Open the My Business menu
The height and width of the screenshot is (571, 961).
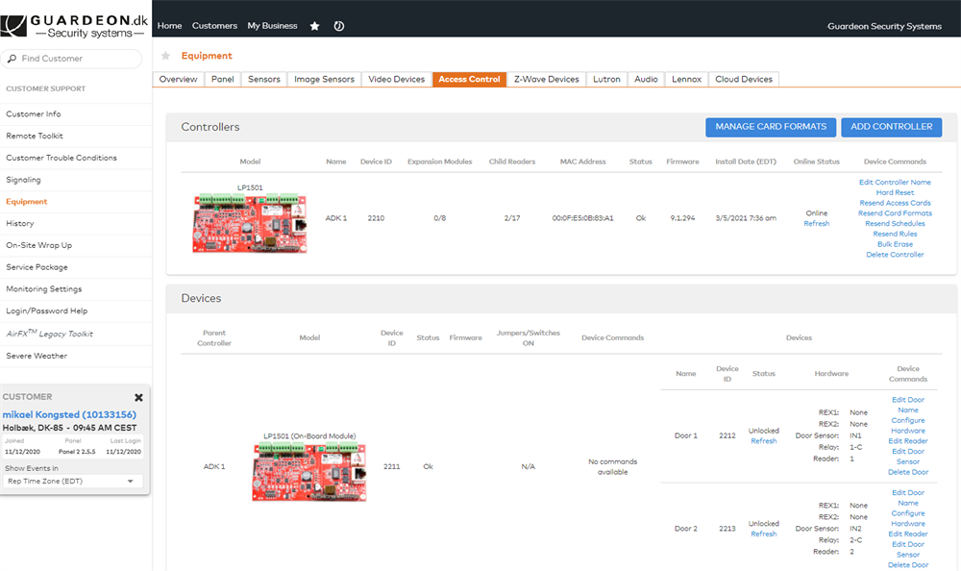272,26
